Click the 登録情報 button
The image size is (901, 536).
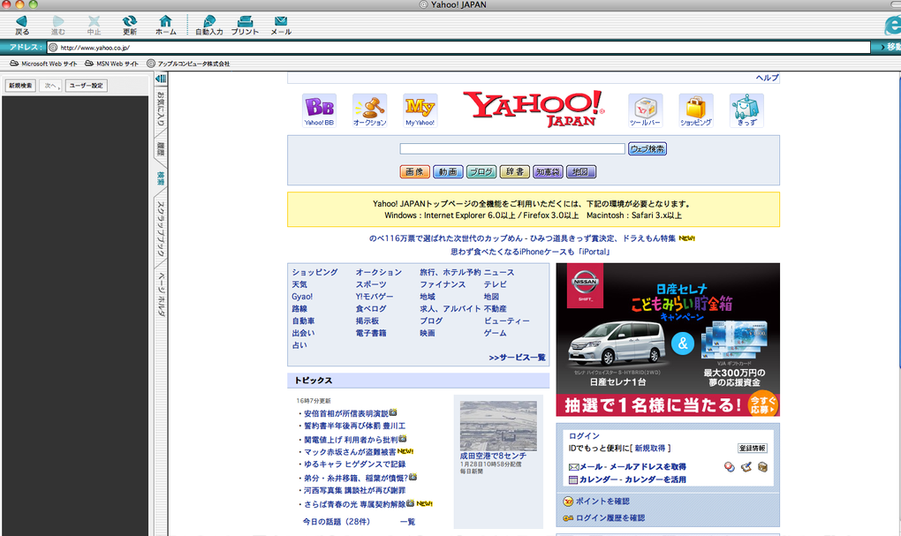tap(753, 448)
